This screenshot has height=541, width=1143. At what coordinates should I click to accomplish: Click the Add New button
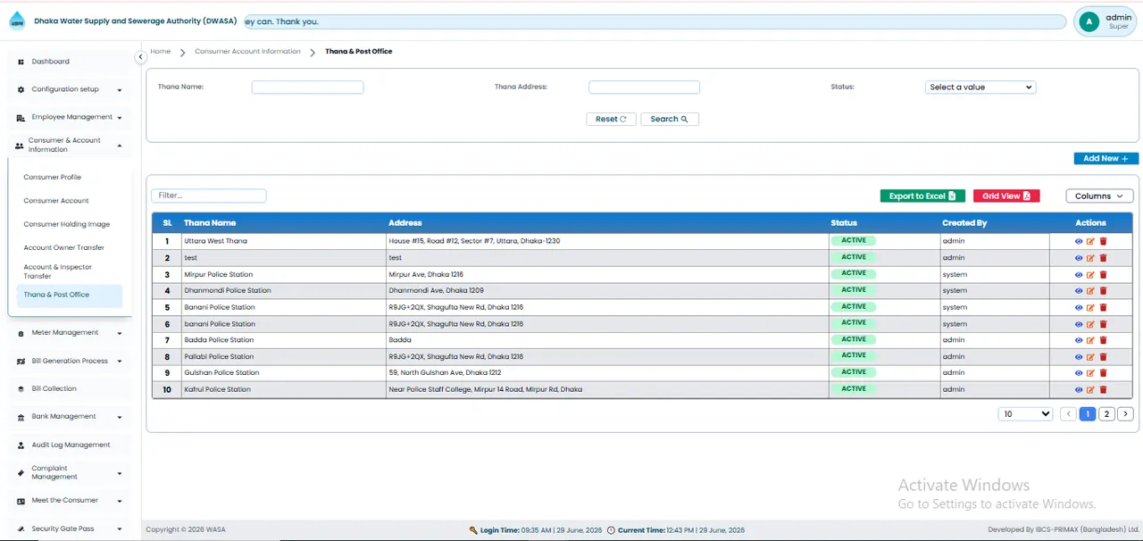click(x=1105, y=159)
